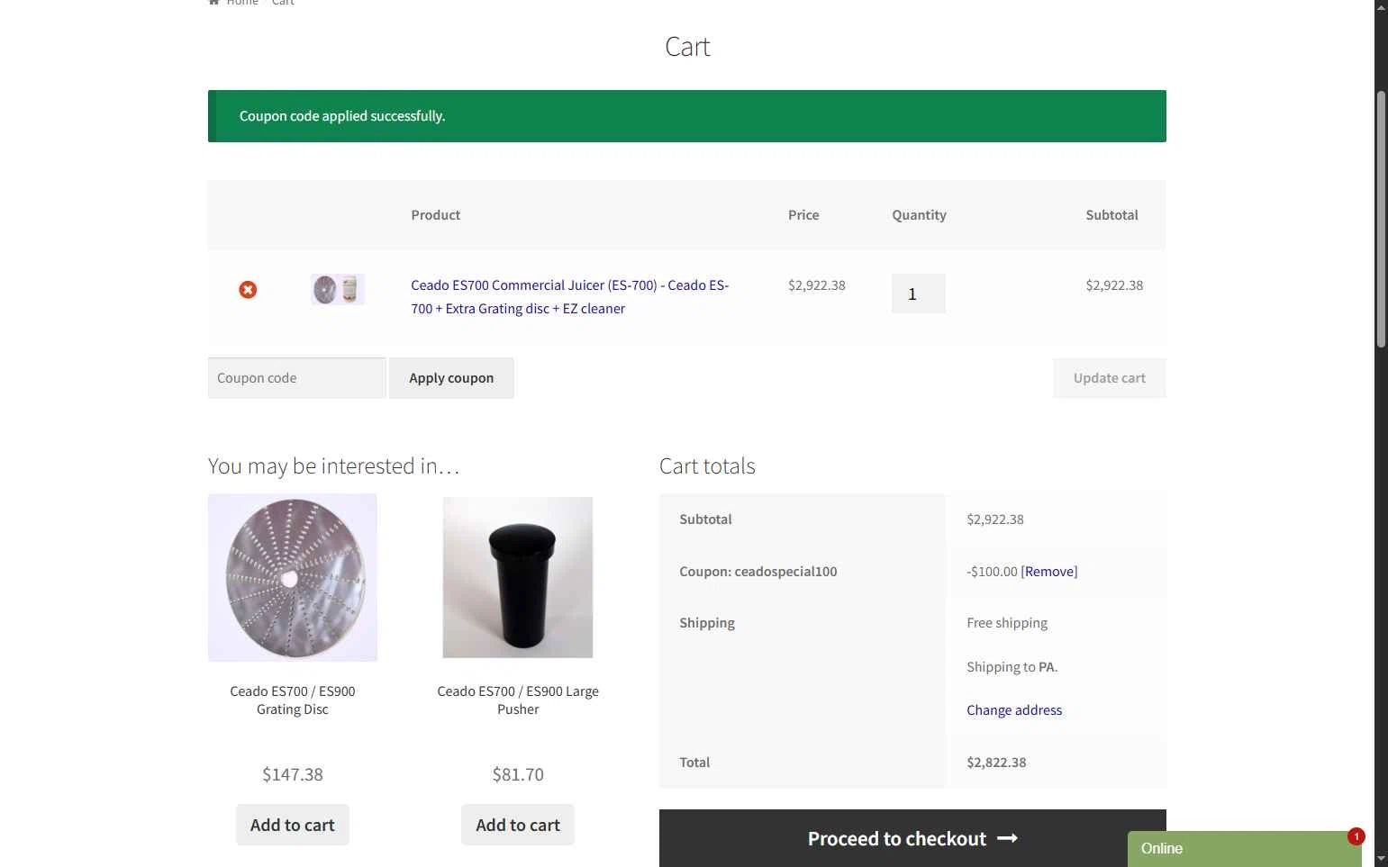Select the $147.38 Grating Disc price
This screenshot has height=867, width=1388.
coord(293,774)
